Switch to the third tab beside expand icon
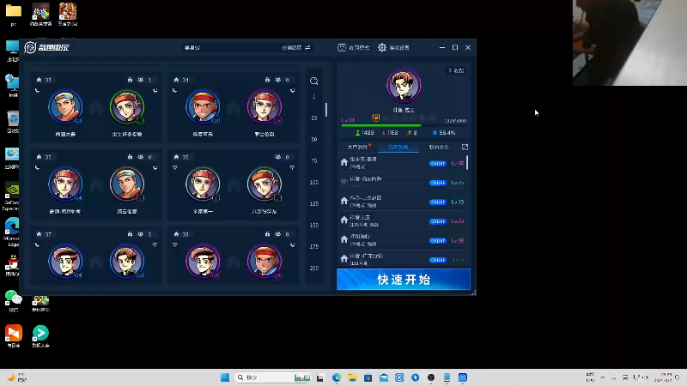The height and width of the screenshot is (386, 687). [x=439, y=147]
